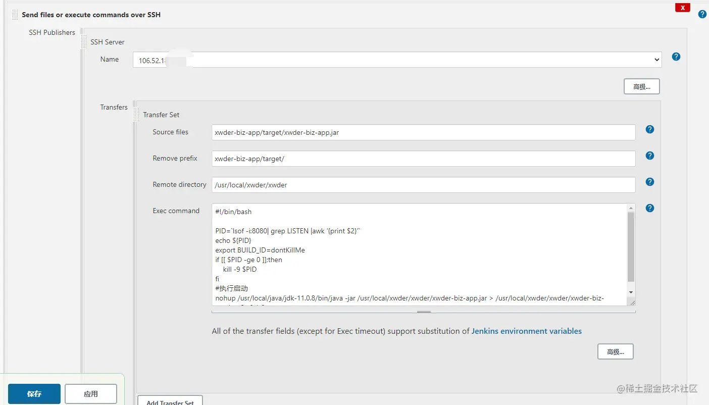Open help for Send files over SSH section

pyautogui.click(x=702, y=14)
